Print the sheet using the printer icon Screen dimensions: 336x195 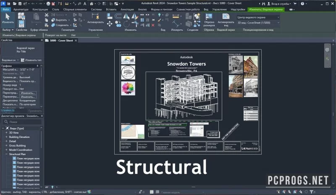coord(48,4)
